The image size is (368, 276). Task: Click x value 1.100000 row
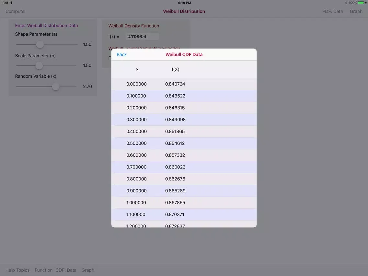point(184,214)
